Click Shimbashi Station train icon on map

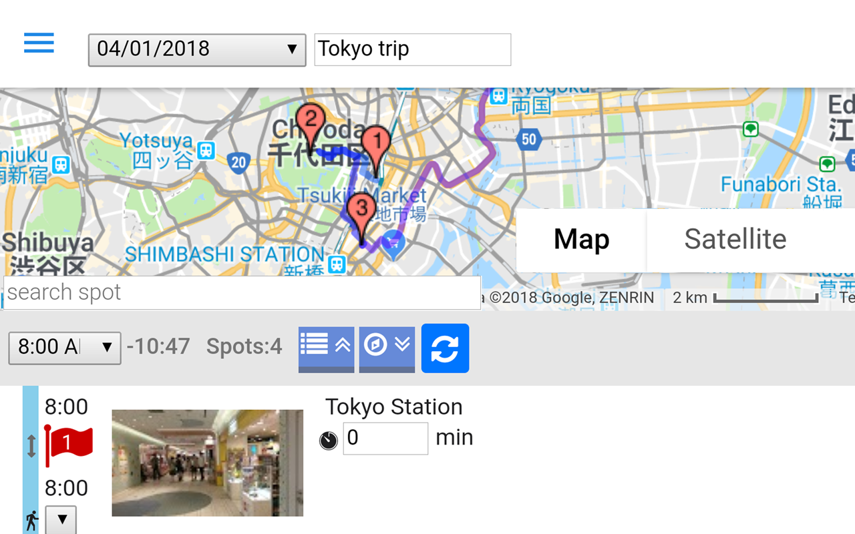coord(337,264)
